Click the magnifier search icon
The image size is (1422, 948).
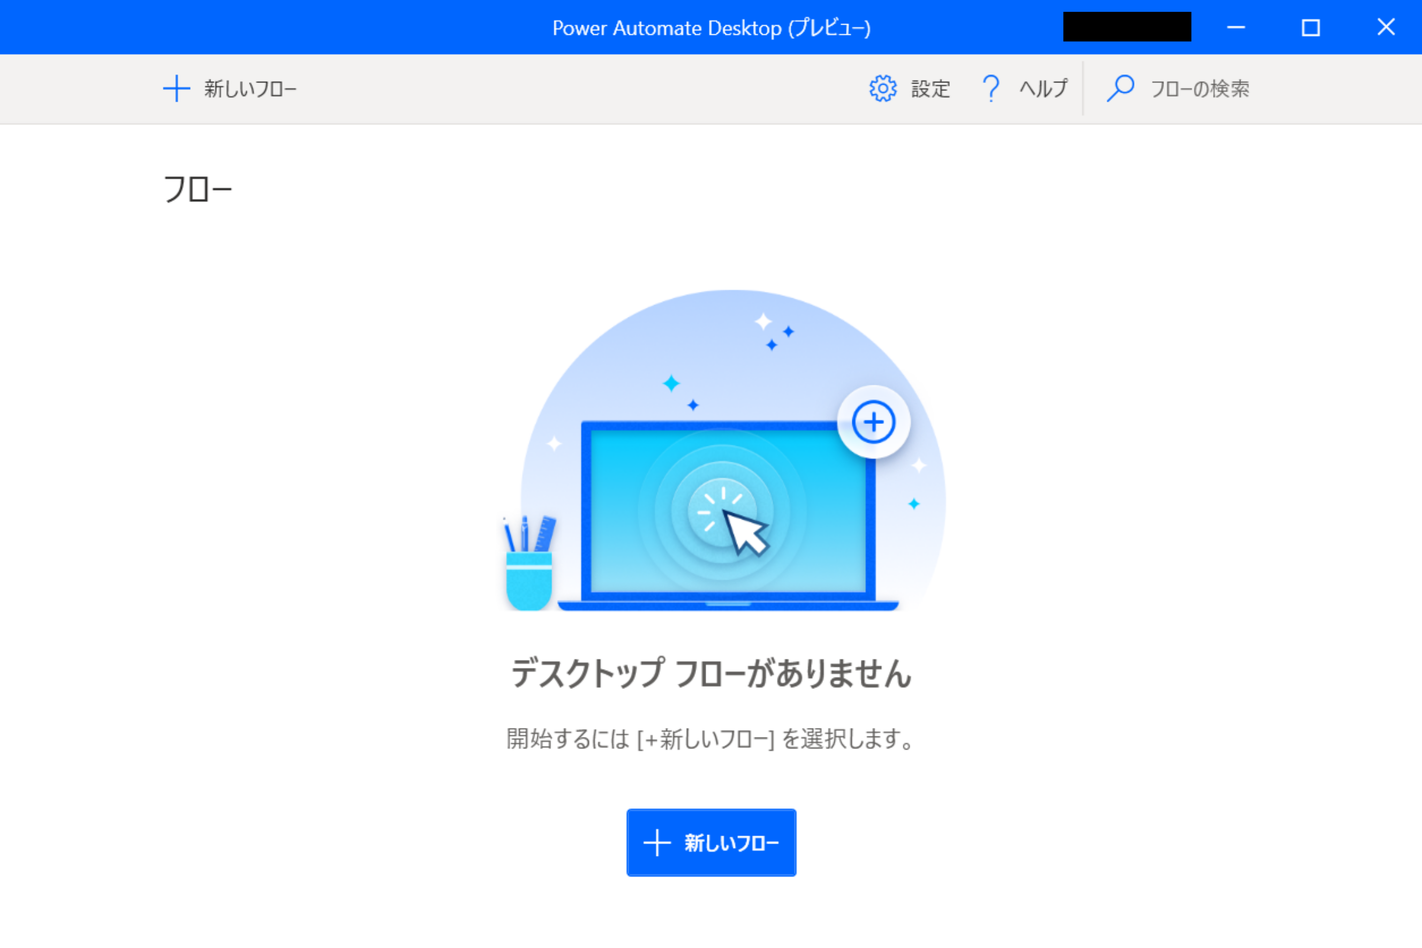tap(1121, 89)
